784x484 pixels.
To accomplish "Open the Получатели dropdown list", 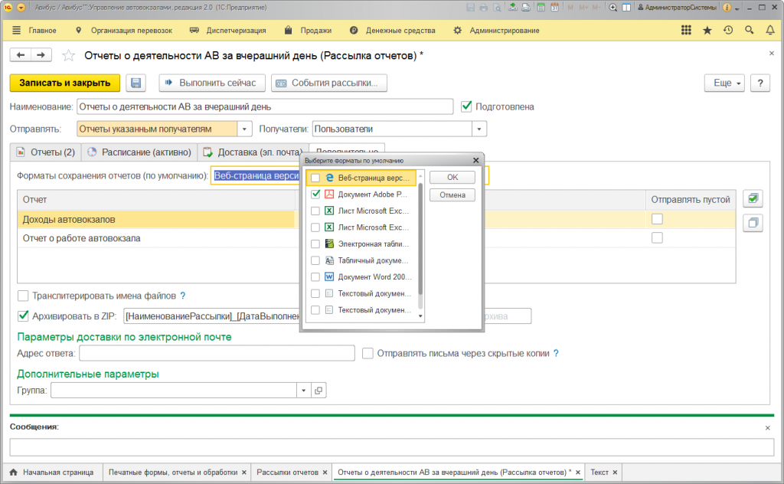I will (479, 129).
